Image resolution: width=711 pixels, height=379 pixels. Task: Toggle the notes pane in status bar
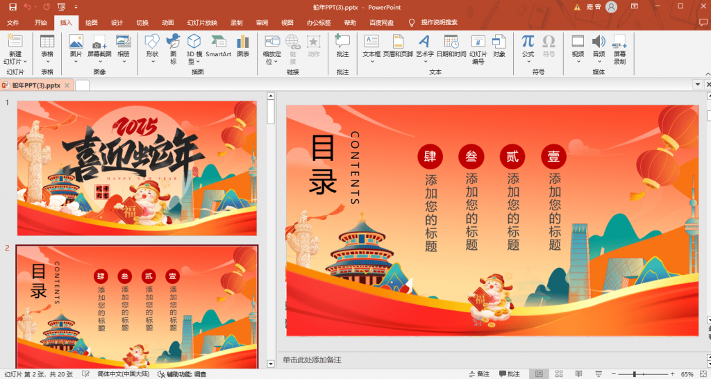pyautogui.click(x=478, y=373)
